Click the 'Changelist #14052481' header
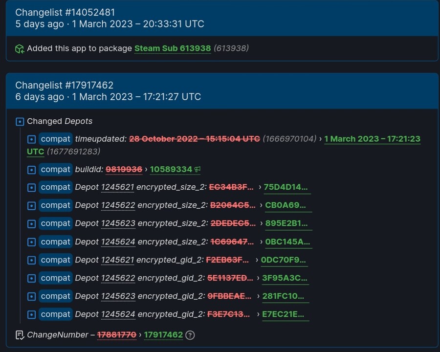Viewport: 440px width, 352px height. pyautogui.click(x=66, y=12)
